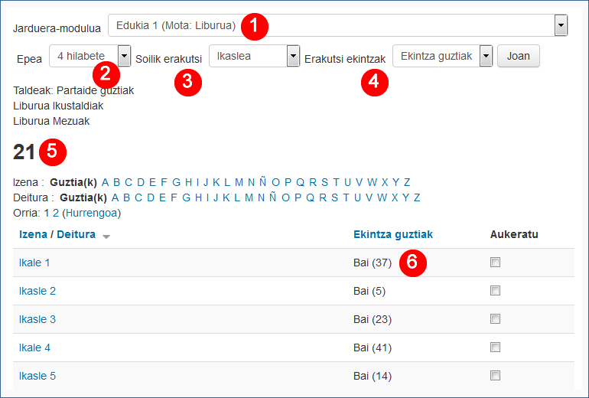589x398 pixels.
Task: Click the Hurrengoa next page link
Action: point(91,213)
